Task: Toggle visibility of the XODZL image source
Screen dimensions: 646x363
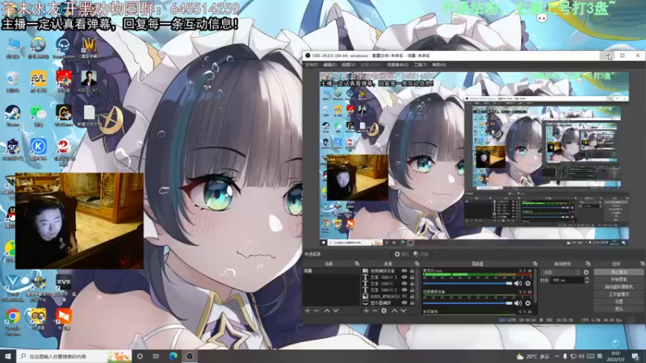Action: pos(405,296)
